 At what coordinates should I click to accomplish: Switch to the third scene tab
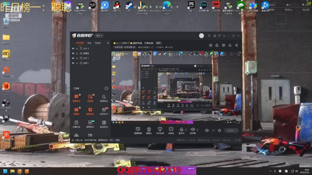98,43
